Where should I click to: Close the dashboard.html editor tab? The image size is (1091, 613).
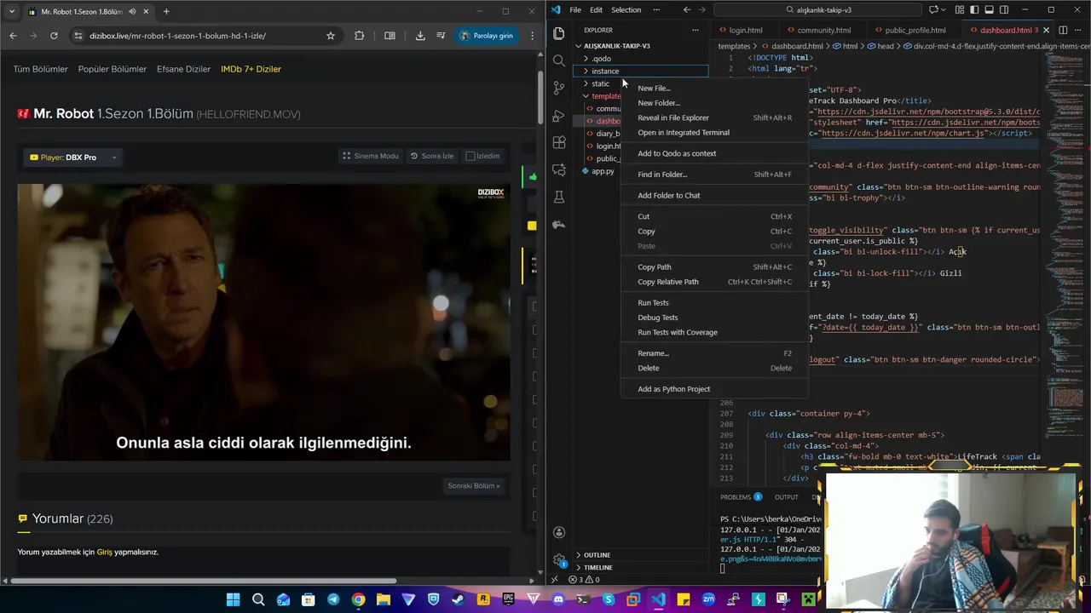pyautogui.click(x=1047, y=30)
